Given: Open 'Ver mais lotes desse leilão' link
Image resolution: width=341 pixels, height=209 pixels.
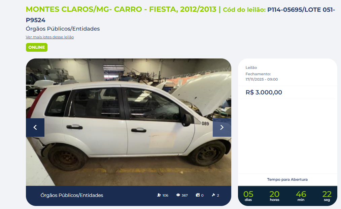Looking at the screenshot, I should click(x=50, y=37).
